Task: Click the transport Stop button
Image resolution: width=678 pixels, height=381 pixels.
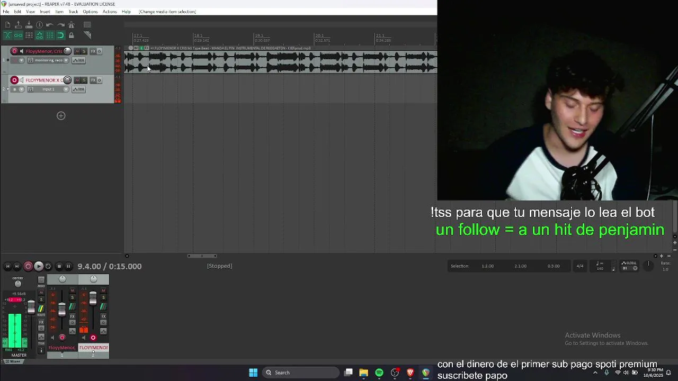Action: pos(59,266)
